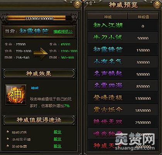Select the 小有名气 rank row
Image resolution: width=162 pixels, height=155 pixels.
click(123, 62)
